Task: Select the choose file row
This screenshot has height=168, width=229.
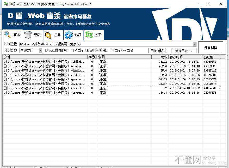Action: pos(112,66)
